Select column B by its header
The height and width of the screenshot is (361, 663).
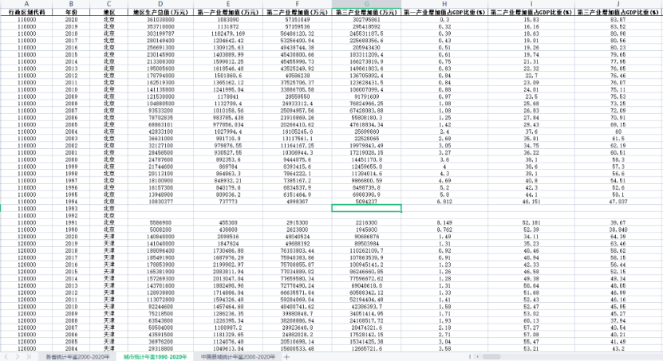(71, 4)
